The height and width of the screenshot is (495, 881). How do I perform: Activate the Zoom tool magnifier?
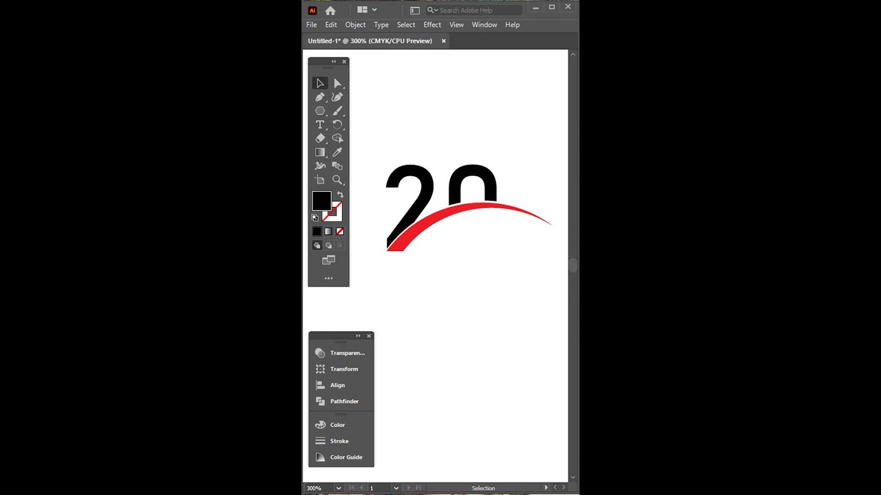click(x=337, y=179)
